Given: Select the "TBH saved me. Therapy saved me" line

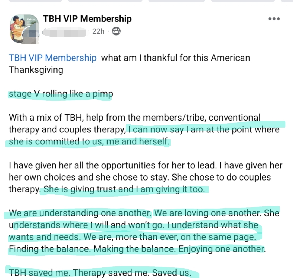Looking at the screenshot, I should click(x=100, y=272).
